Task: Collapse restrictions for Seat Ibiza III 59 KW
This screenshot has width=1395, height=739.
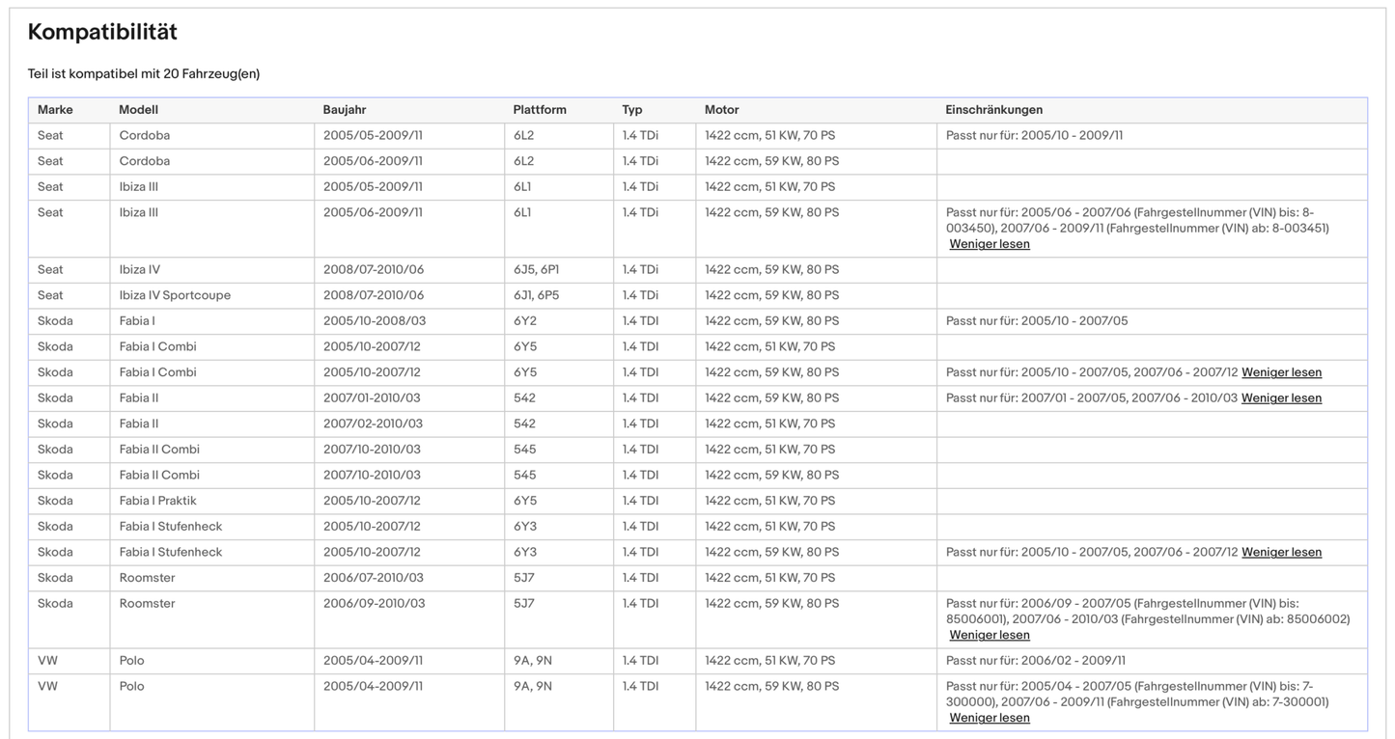Action: pos(989,244)
